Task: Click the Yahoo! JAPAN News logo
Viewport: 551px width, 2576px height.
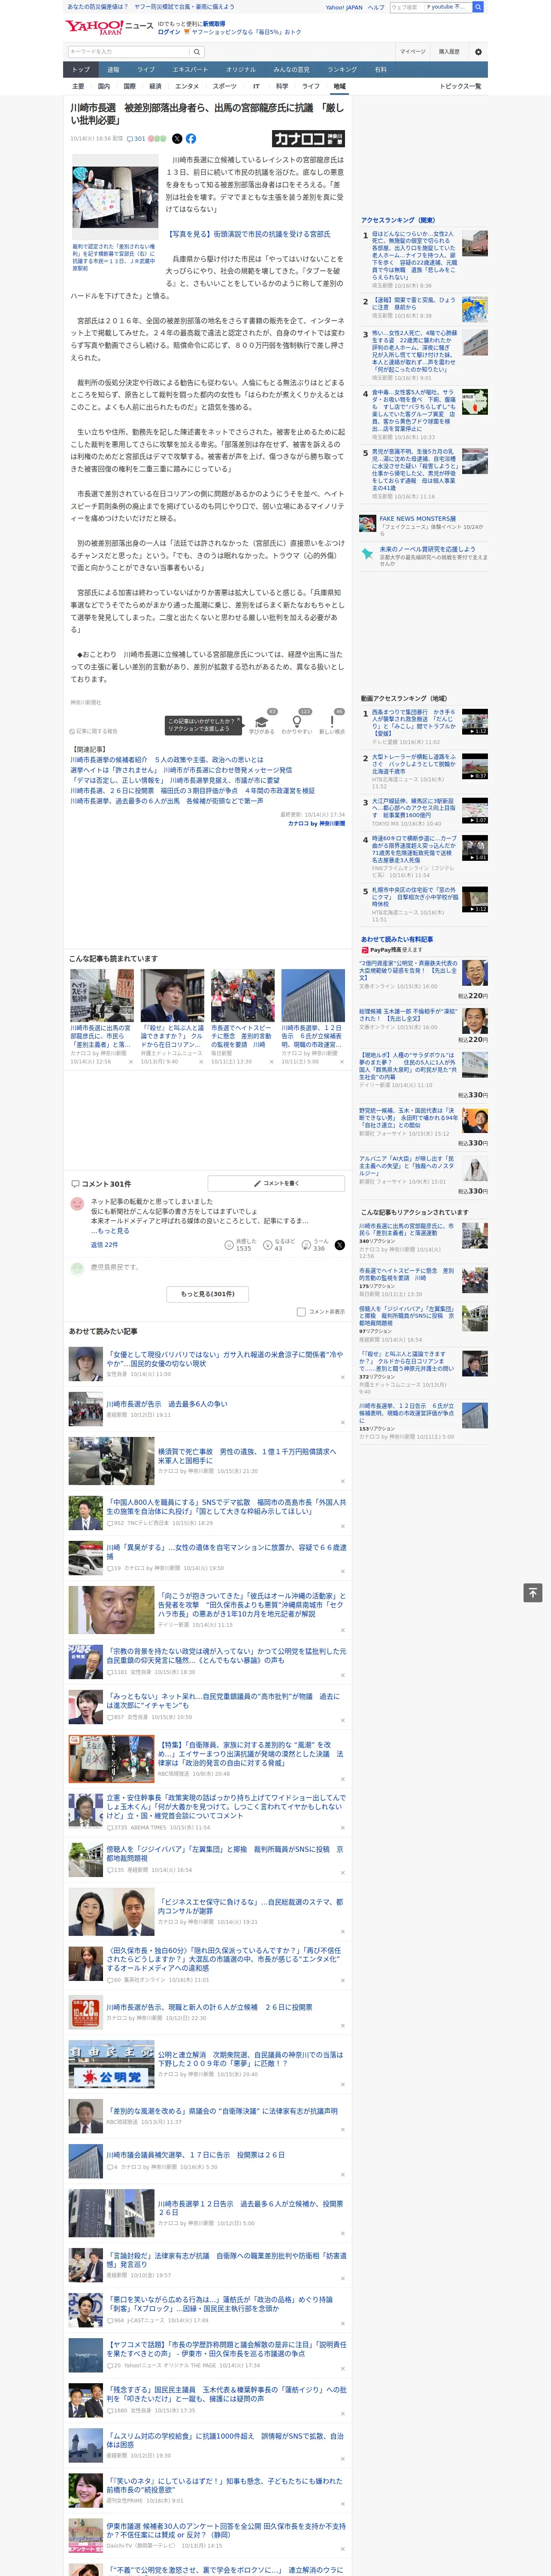Action: point(109,27)
